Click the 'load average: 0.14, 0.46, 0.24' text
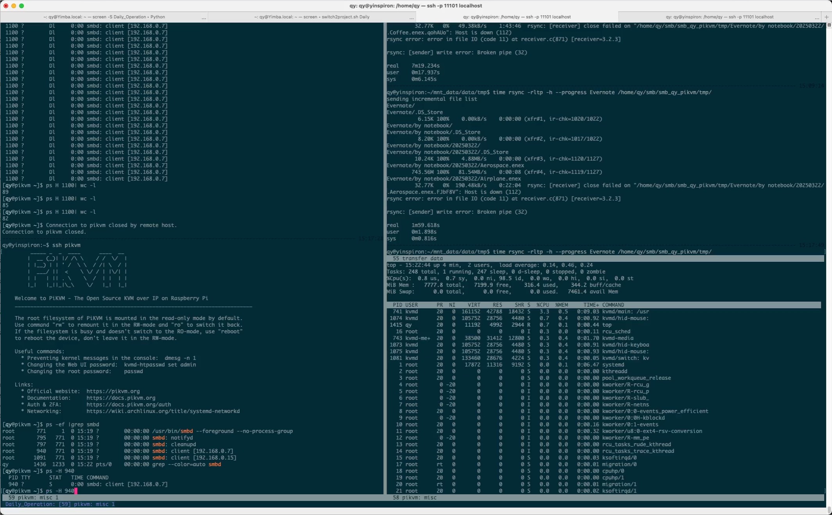The width and height of the screenshot is (832, 515). tap(546, 265)
